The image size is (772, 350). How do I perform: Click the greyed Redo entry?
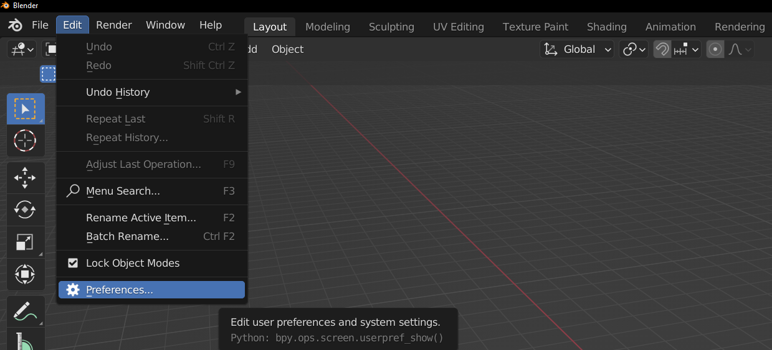tap(151, 65)
